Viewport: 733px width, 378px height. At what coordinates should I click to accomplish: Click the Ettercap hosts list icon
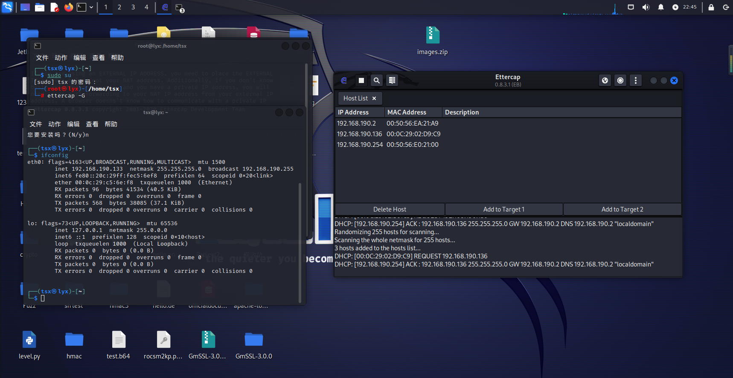[x=392, y=80]
